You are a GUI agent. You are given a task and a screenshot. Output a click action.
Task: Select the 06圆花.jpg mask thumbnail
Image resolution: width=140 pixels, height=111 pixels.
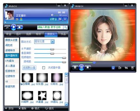click(57, 95)
